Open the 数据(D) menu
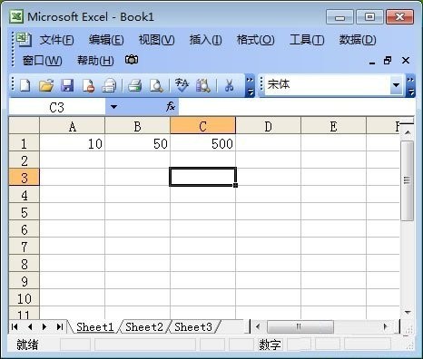 click(x=358, y=40)
